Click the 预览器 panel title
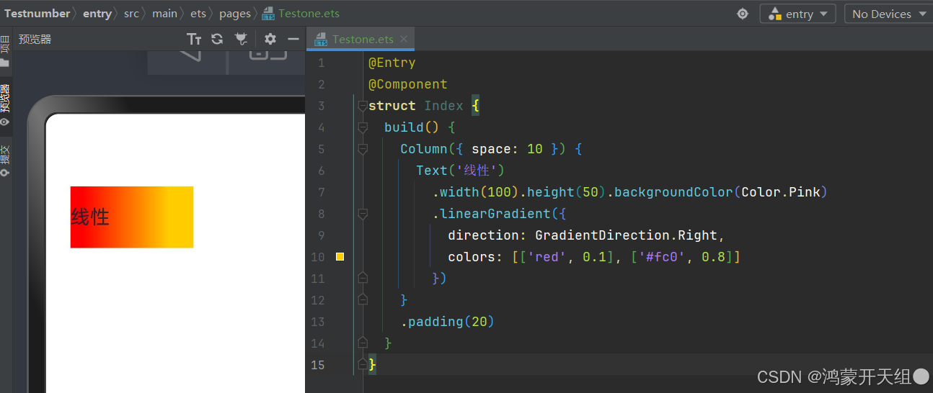This screenshot has height=393, width=933. pyautogui.click(x=35, y=39)
